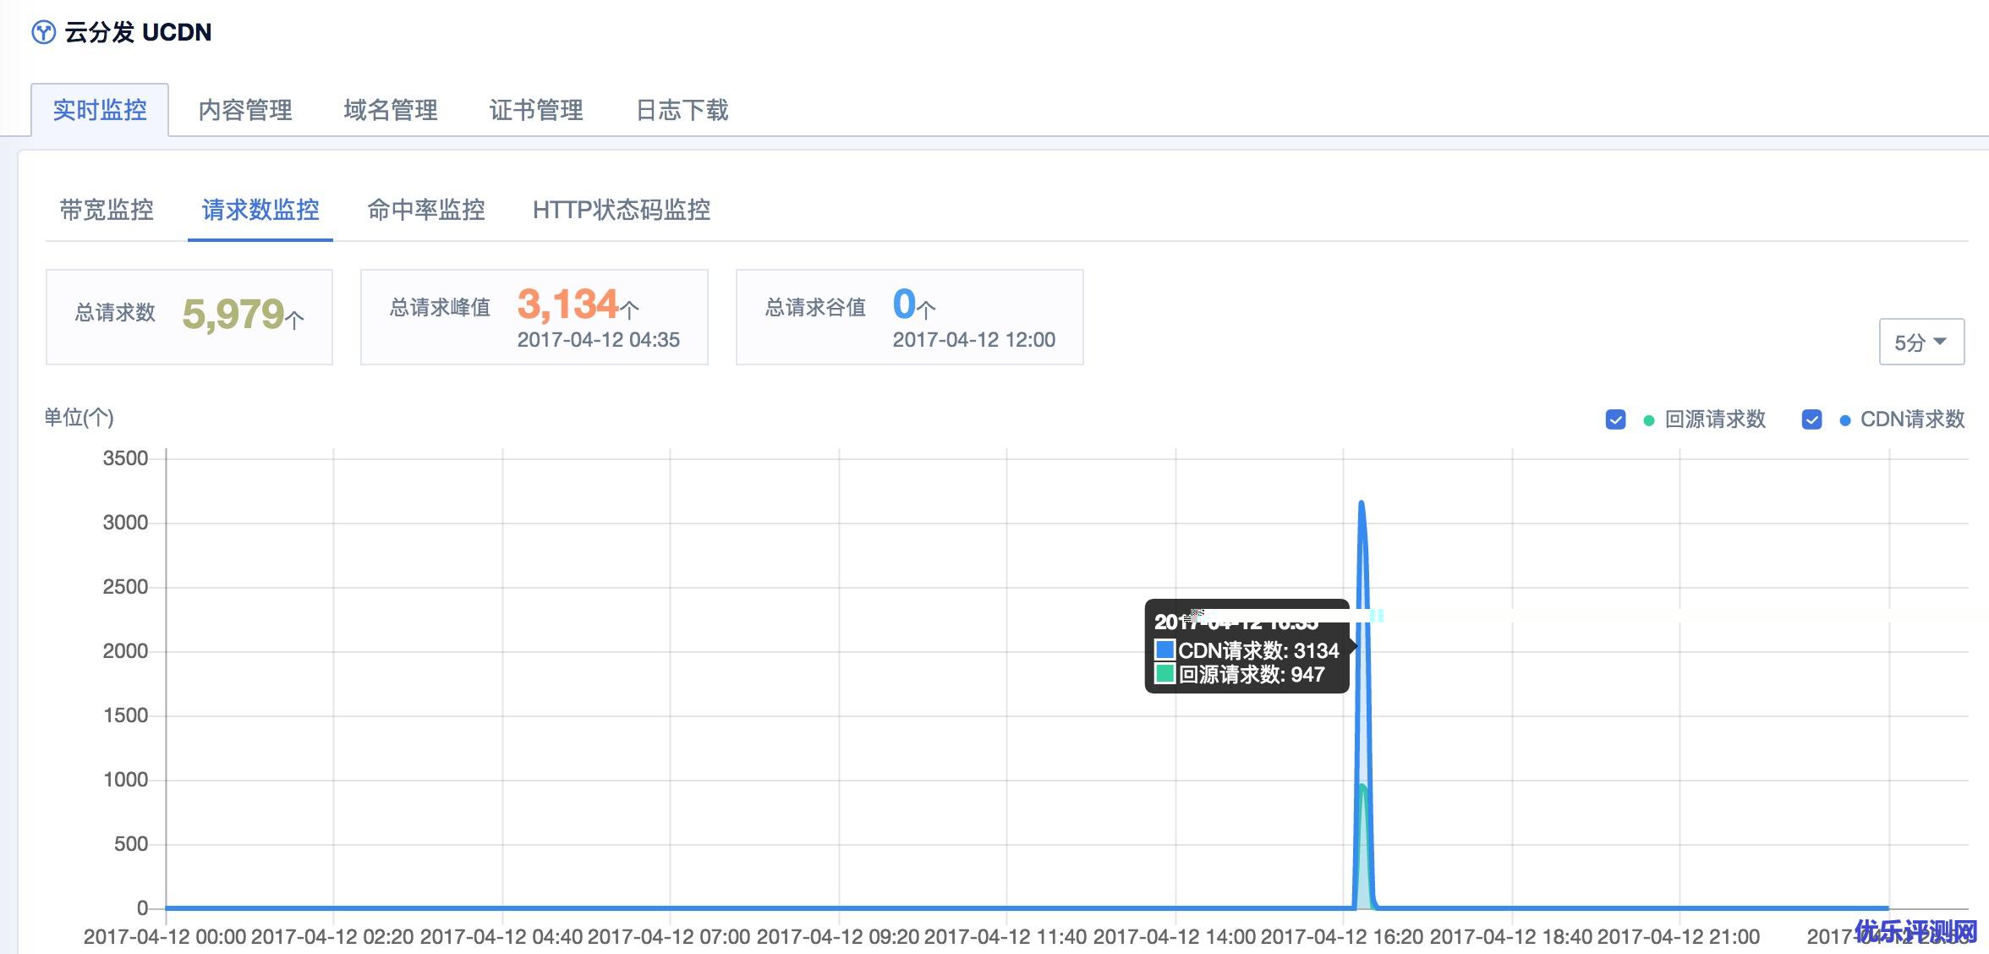This screenshot has width=1989, height=954.
Task: Click the blue peak spike on chart
Action: pyautogui.click(x=1362, y=507)
